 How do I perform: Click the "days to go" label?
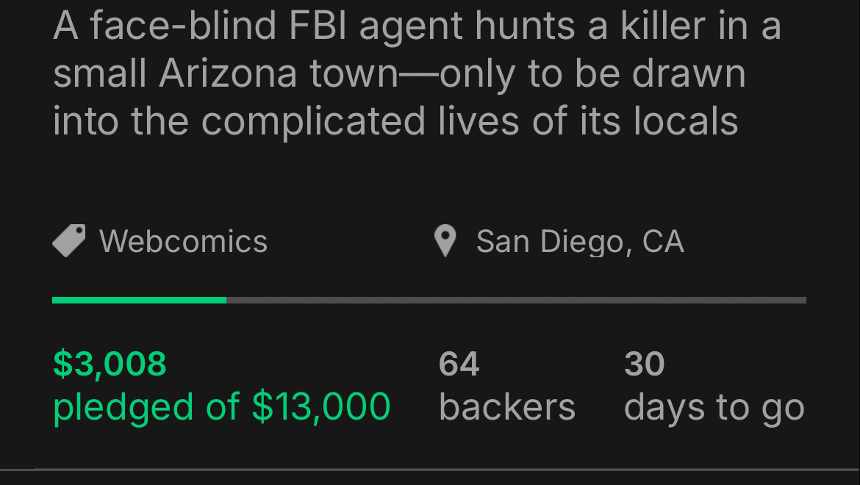[x=714, y=408]
